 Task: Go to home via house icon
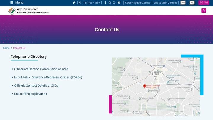click(x=74, y=3)
